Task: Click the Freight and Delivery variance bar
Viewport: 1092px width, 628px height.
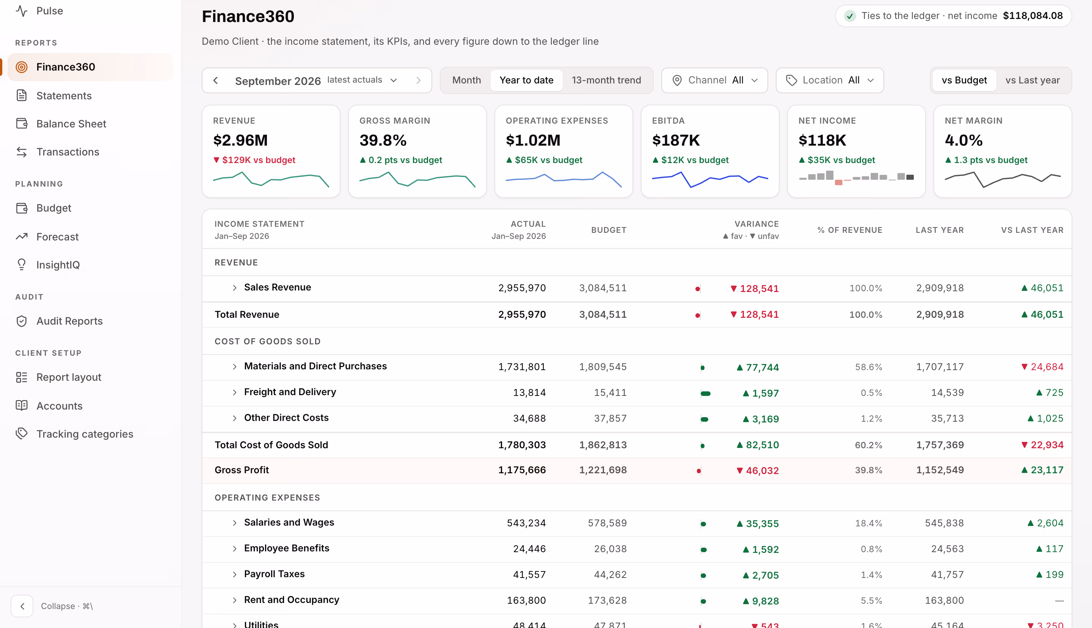Action: point(705,393)
